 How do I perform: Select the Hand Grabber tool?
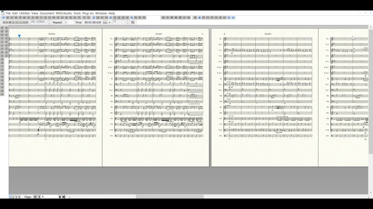[x=84, y=17]
